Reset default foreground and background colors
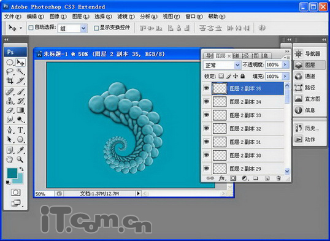This screenshot has height=241, width=330. pos(8,183)
